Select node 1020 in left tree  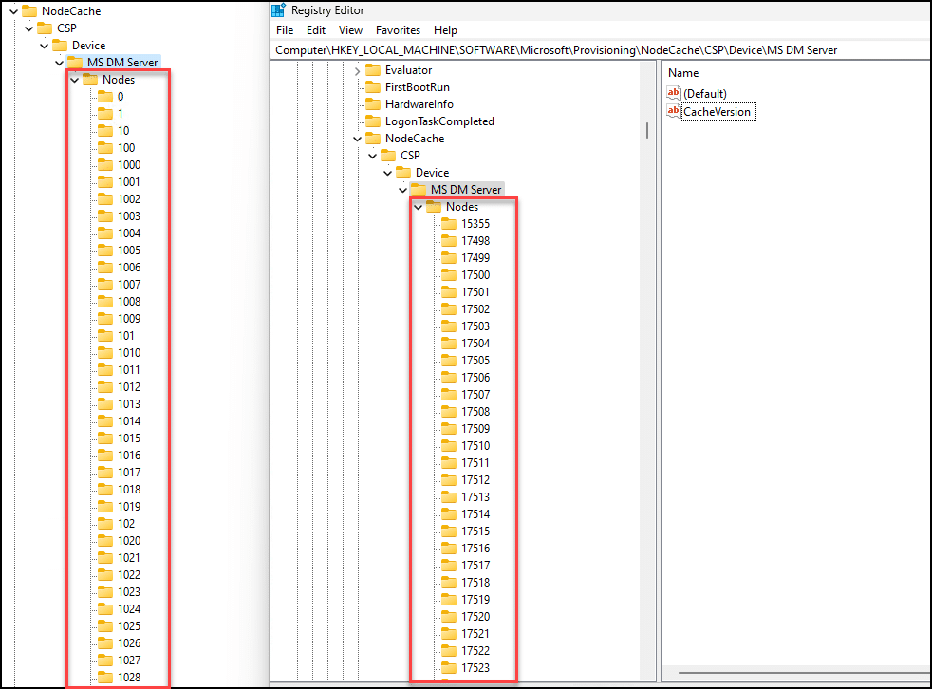click(129, 541)
